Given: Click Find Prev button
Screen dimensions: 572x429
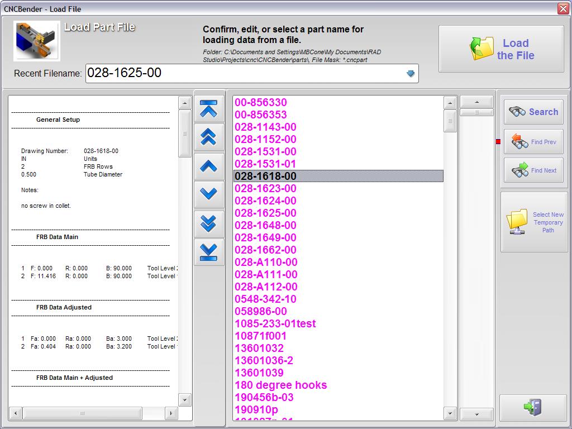Looking at the screenshot, I should pos(533,142).
